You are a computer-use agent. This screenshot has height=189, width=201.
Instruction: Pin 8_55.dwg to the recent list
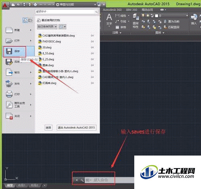point(92,53)
